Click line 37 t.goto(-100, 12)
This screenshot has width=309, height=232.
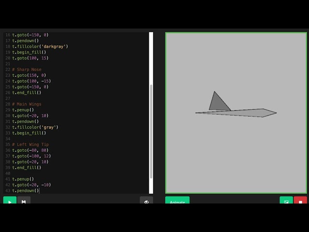31,156
